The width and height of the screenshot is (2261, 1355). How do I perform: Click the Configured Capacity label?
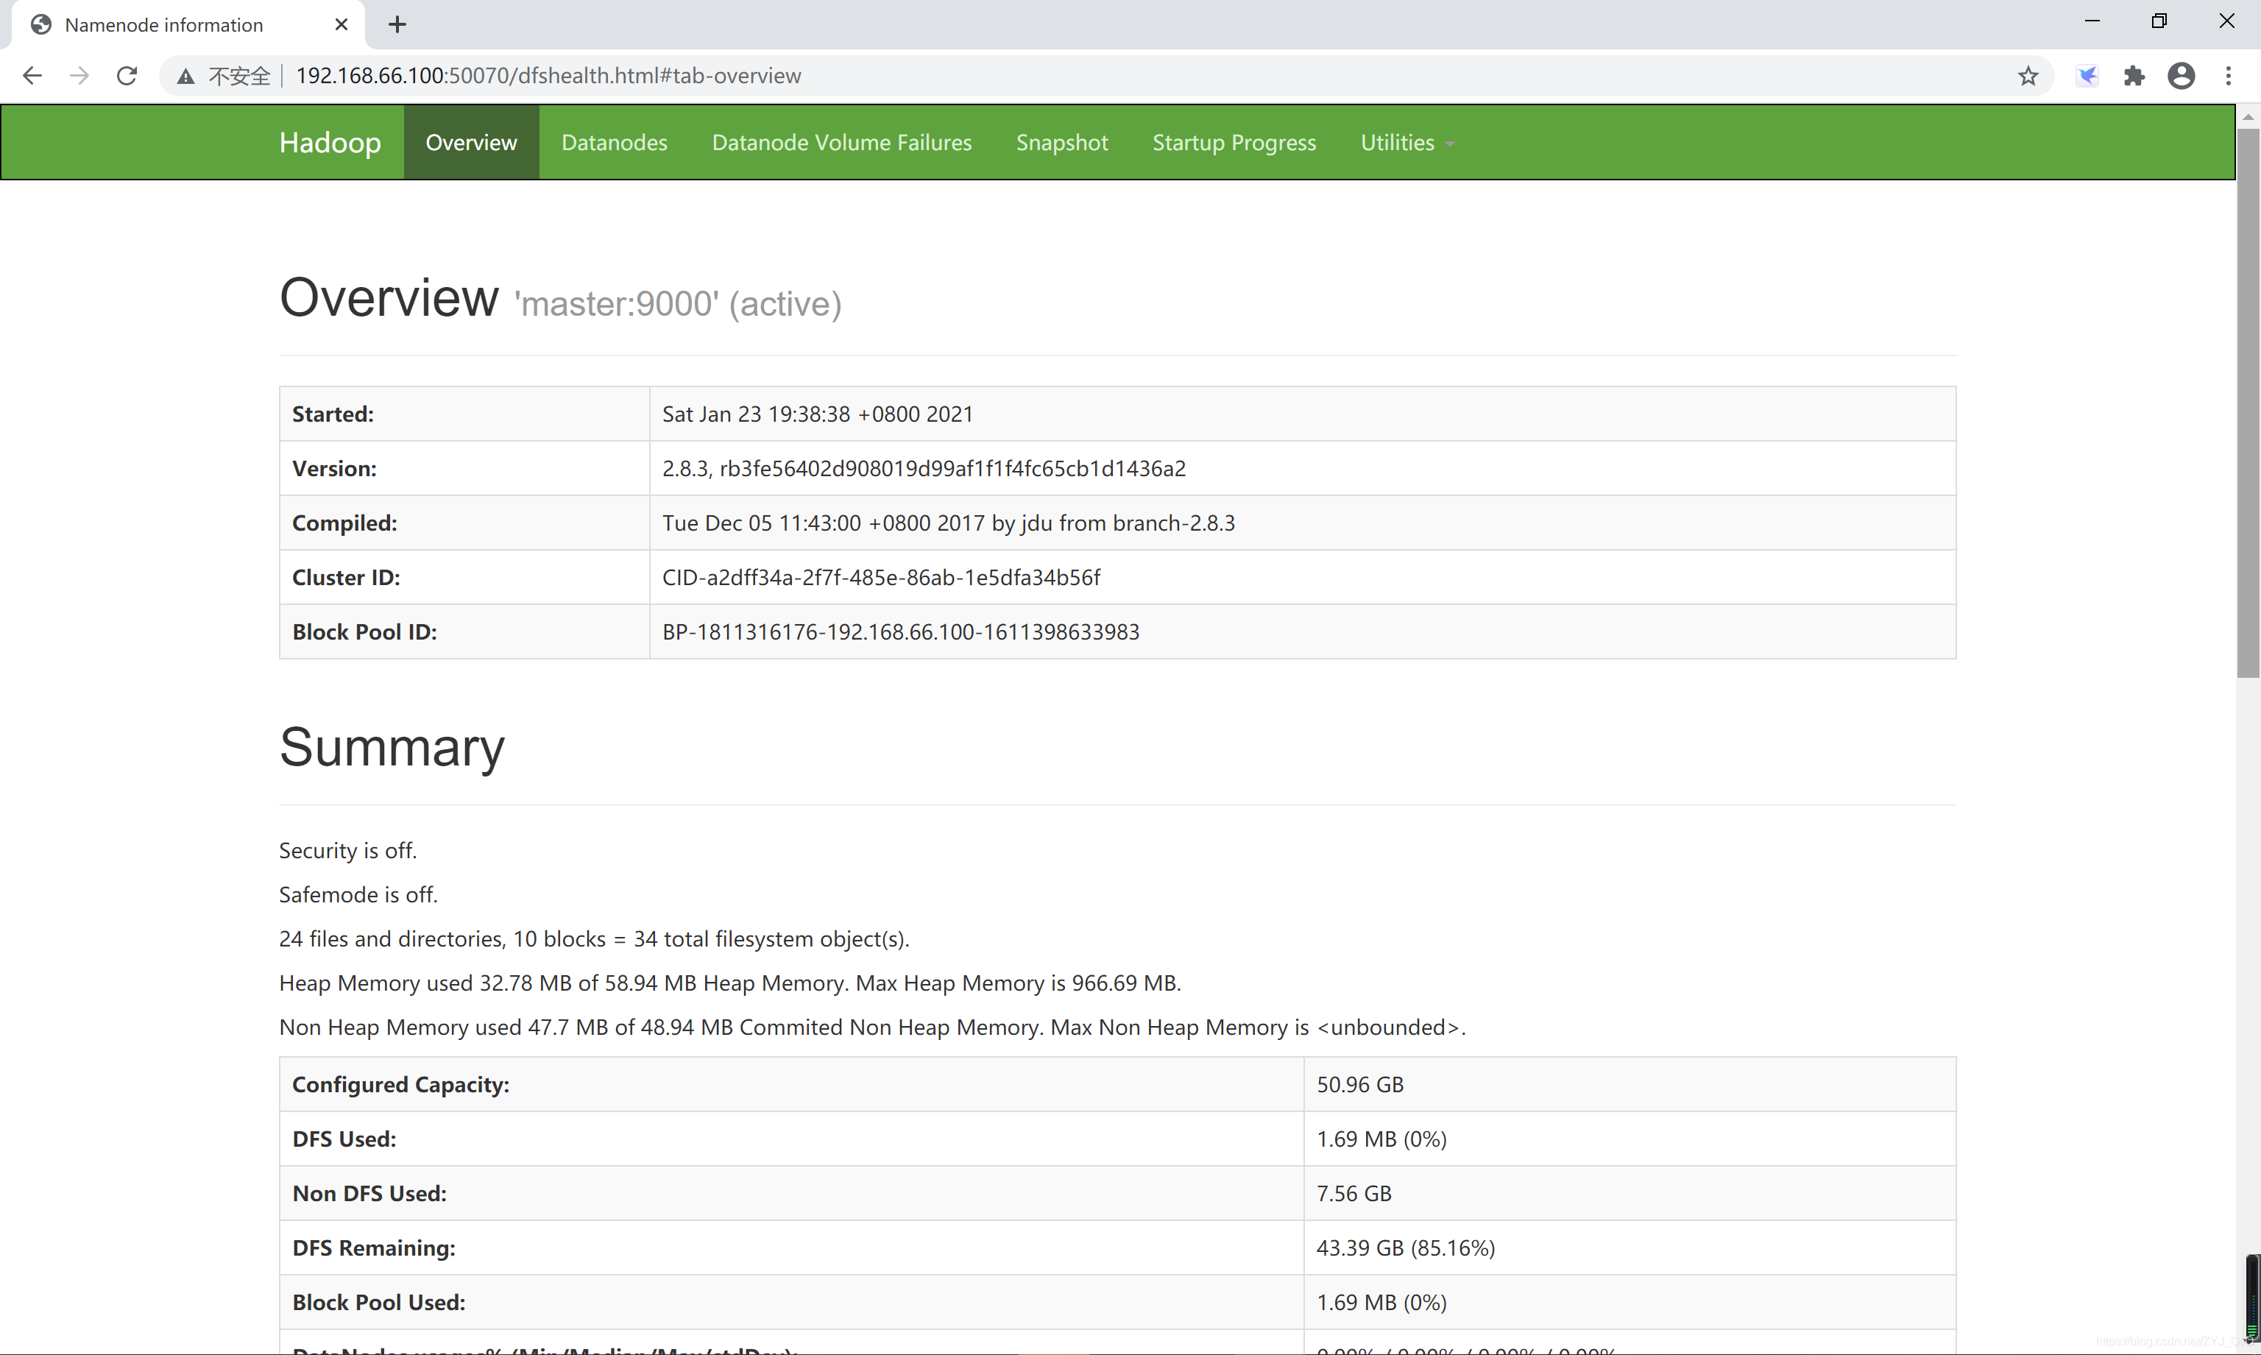pyautogui.click(x=400, y=1085)
